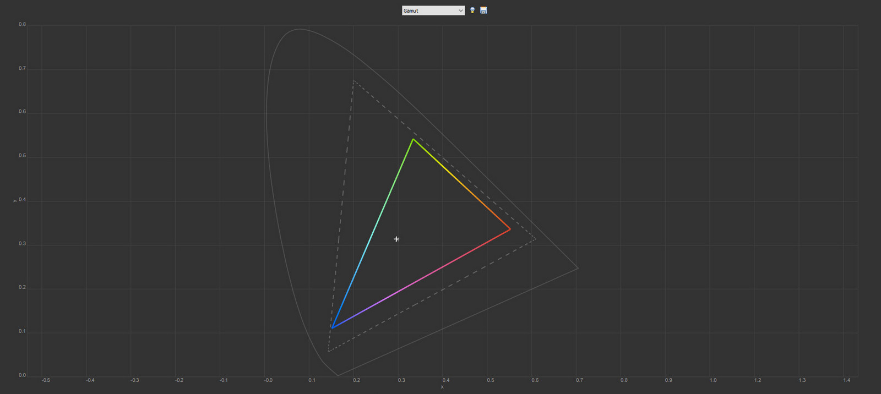
Task: Click the dashed reference triangle's right vertex
Action: coord(535,239)
